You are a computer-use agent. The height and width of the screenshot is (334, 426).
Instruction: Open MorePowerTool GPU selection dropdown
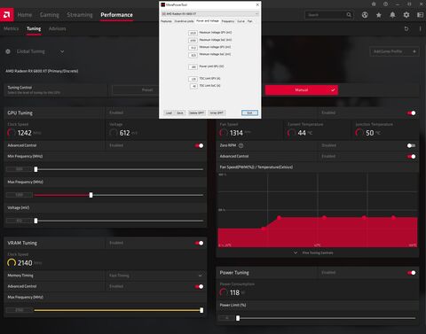(210, 13)
